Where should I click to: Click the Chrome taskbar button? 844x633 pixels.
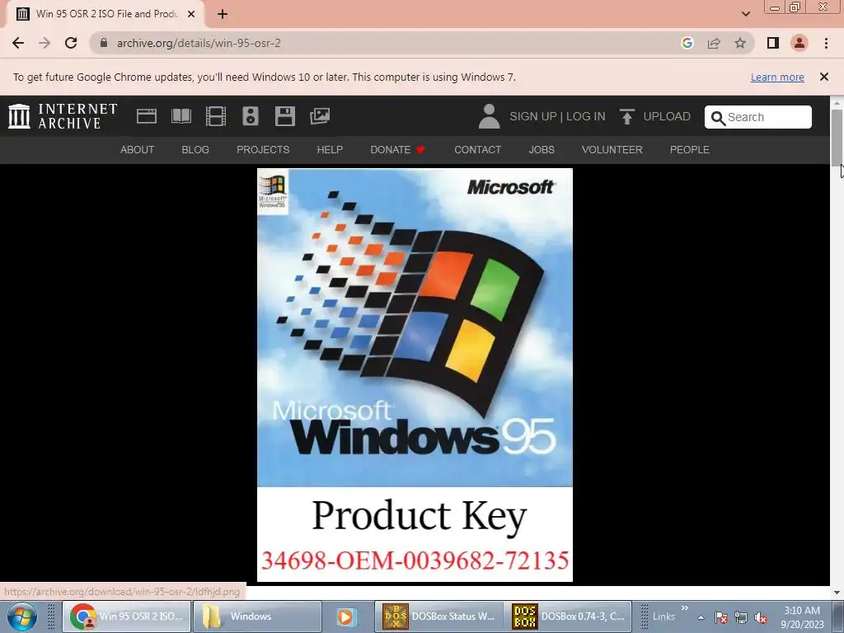pos(127,617)
